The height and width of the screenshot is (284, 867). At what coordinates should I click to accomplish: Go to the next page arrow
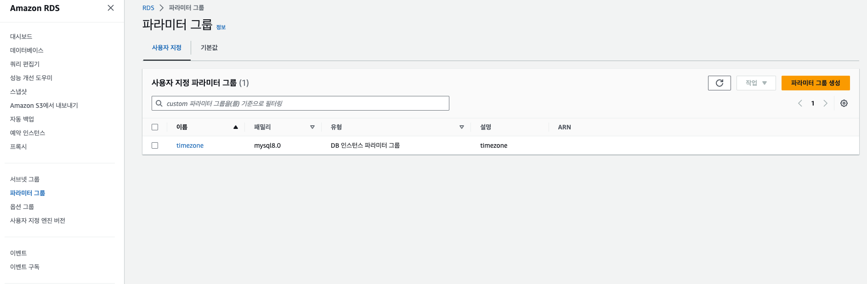pyautogui.click(x=825, y=103)
